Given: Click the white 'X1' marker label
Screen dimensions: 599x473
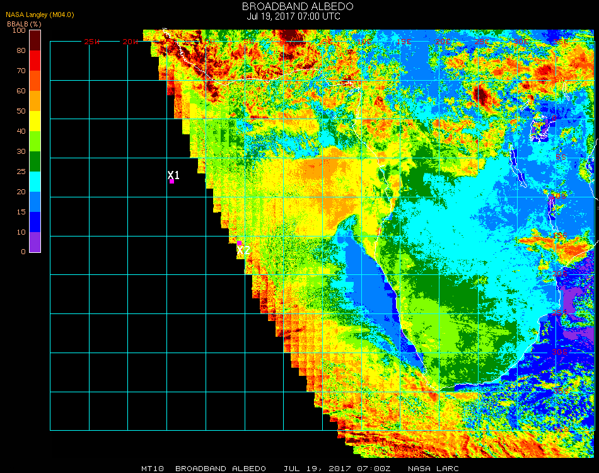Looking at the screenshot, I should [173, 175].
